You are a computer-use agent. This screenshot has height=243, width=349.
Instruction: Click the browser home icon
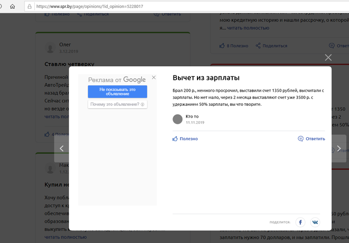12,6
